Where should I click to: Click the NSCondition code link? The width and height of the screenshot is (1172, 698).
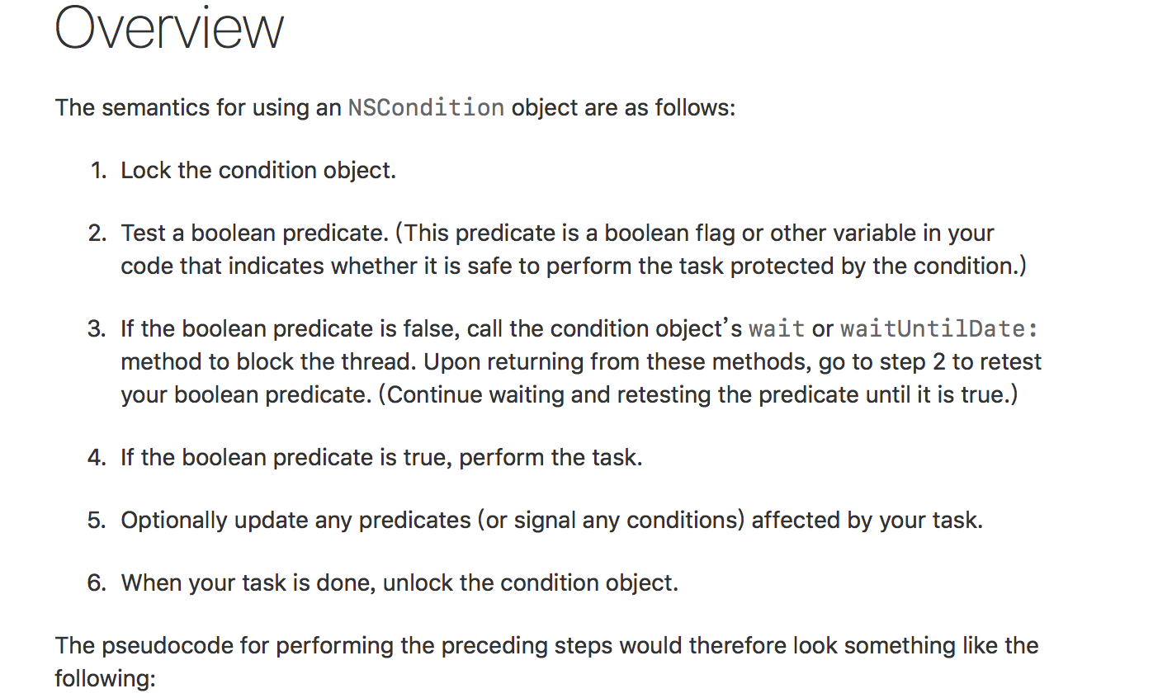coord(425,108)
